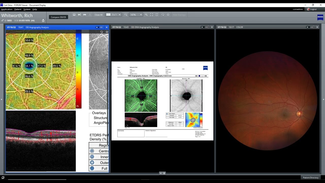Click the greyed upload icon in toolbar

90,15
